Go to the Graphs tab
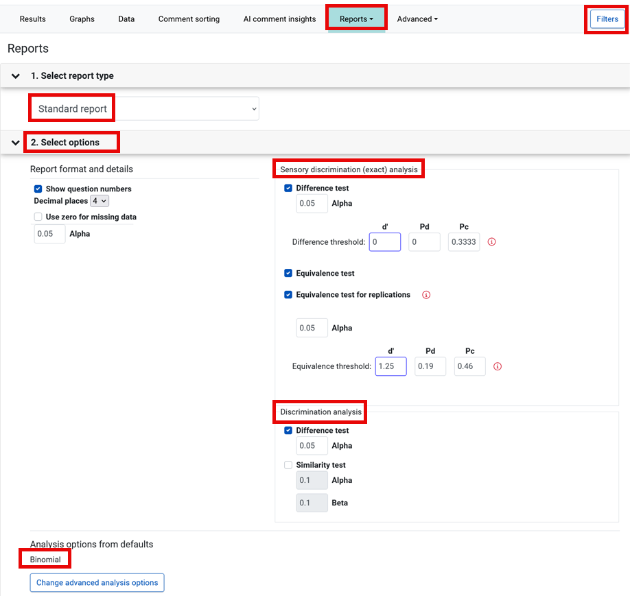This screenshot has width=630, height=596. pyautogui.click(x=82, y=19)
